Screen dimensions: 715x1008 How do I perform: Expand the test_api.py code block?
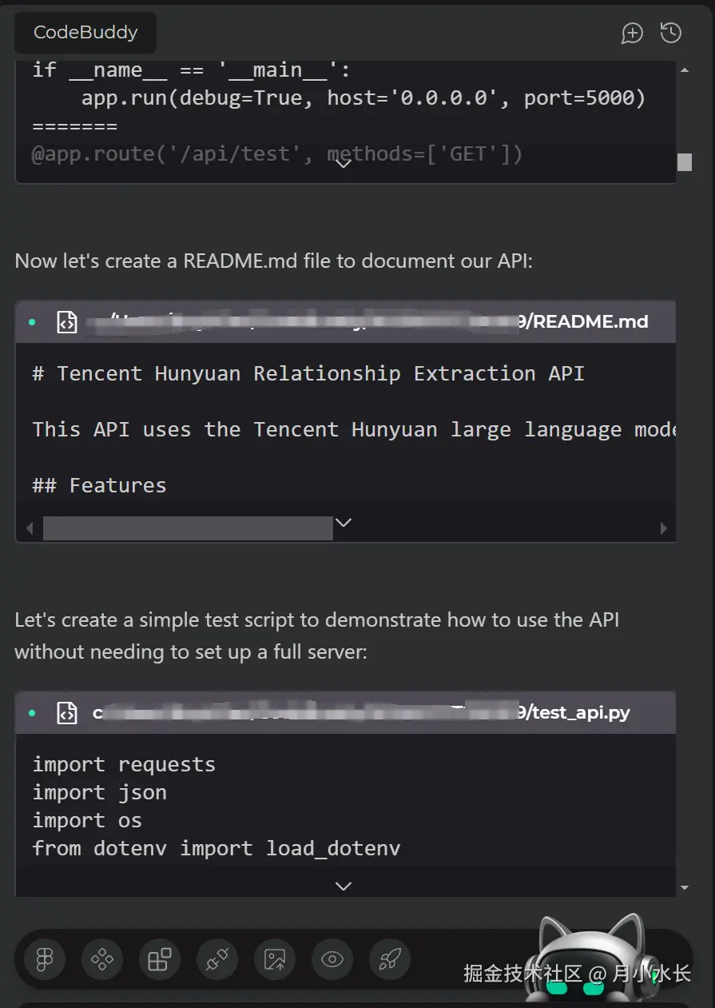click(344, 886)
